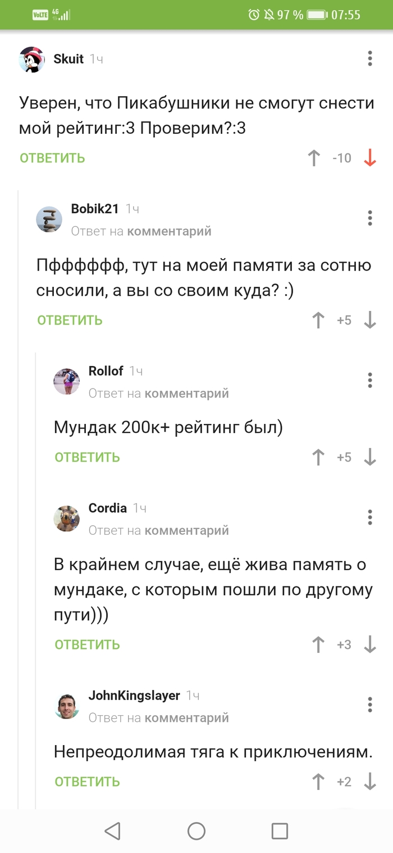The width and height of the screenshot is (393, 853).
Task: Upvote Rollof's comment about Мундак rating
Action: (318, 457)
